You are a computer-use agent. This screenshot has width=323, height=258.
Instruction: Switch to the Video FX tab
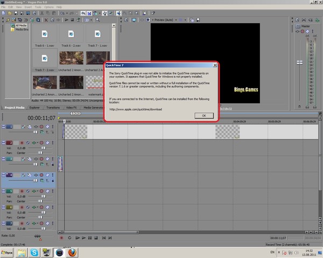point(71,107)
